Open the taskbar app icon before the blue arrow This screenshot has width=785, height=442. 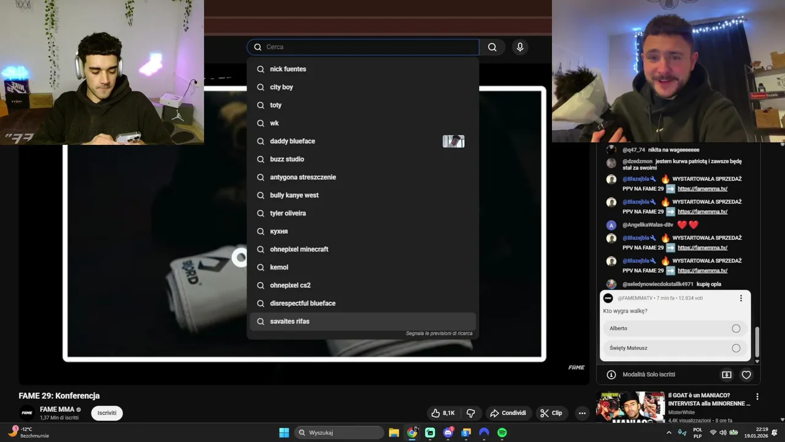point(466,433)
